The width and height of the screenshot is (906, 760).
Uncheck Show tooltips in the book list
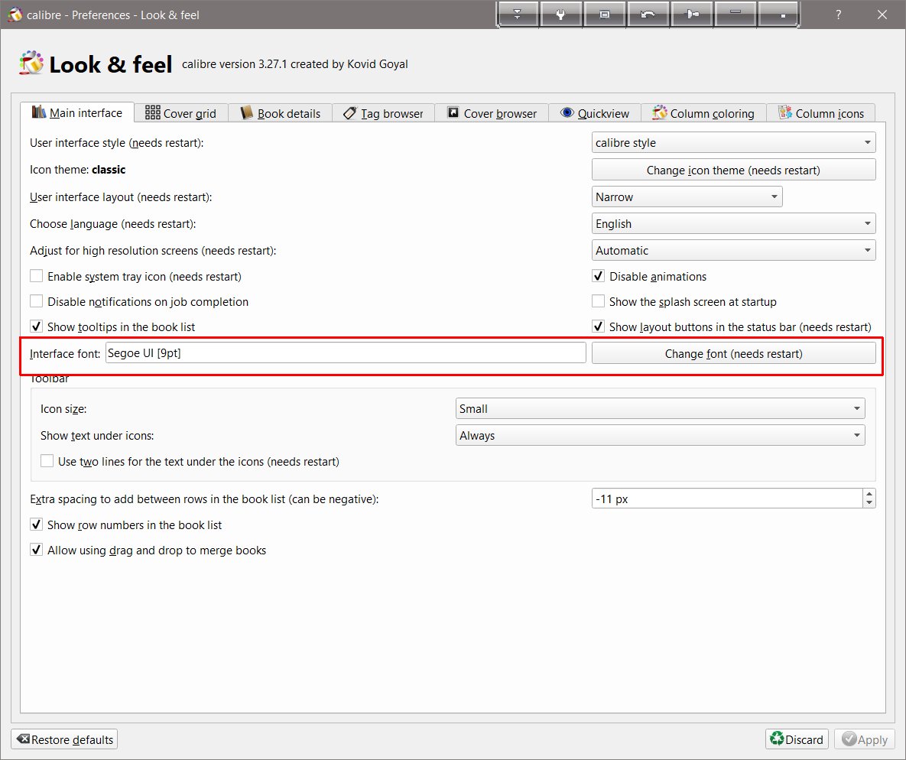point(37,326)
